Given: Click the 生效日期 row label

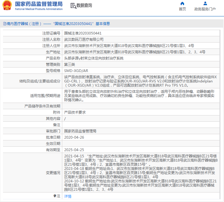Looking at the screenshot, I should click(x=53, y=144).
